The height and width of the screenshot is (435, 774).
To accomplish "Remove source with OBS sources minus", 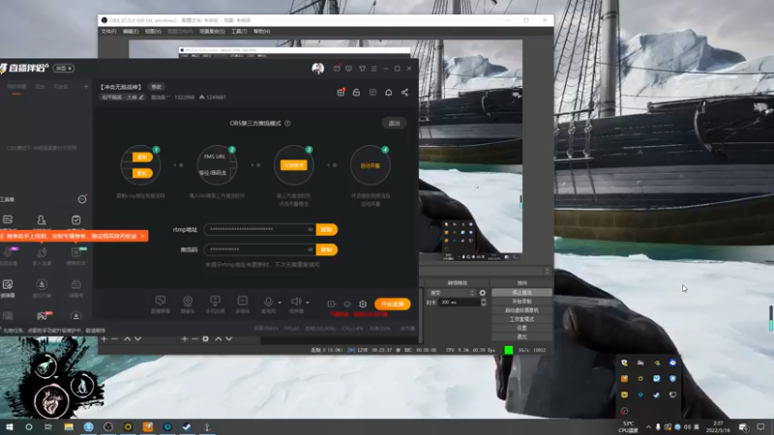I will 195,339.
